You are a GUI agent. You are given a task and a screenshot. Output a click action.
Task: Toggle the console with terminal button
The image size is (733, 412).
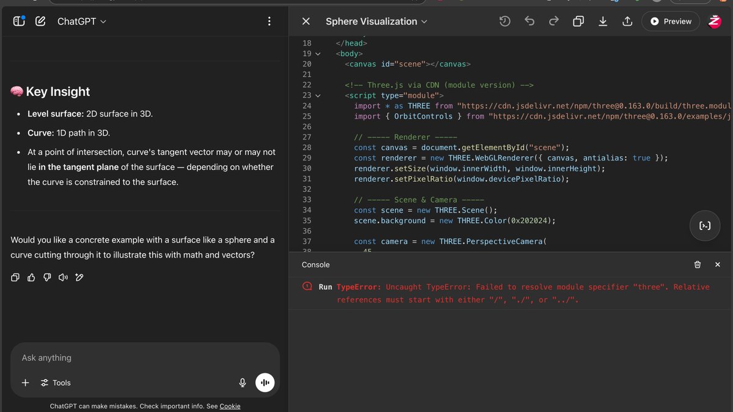click(705, 226)
